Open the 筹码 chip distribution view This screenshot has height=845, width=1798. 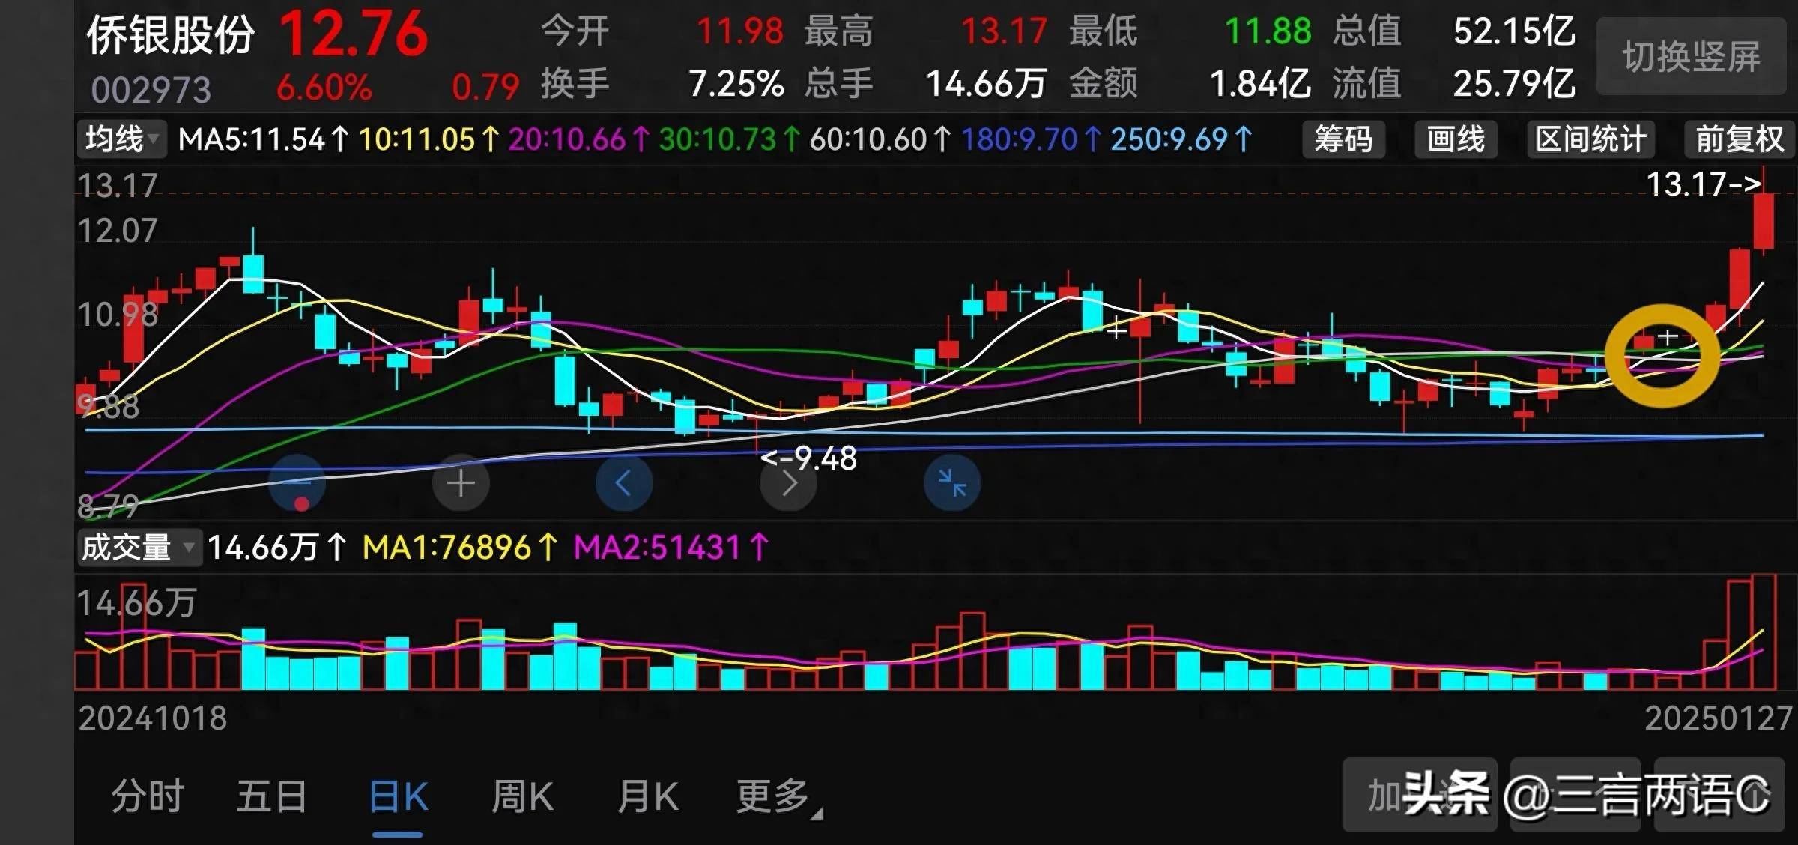1343,139
